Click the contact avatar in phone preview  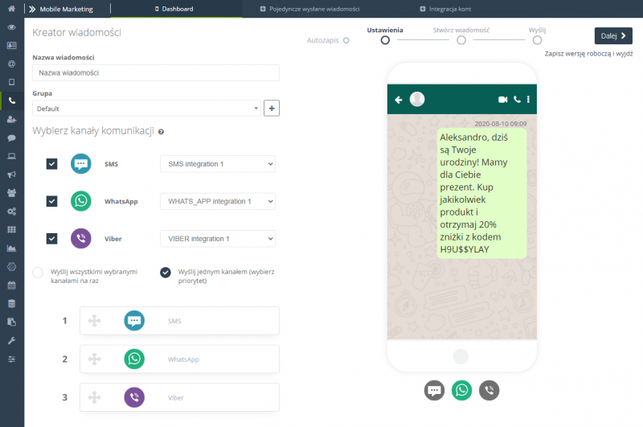(x=417, y=99)
